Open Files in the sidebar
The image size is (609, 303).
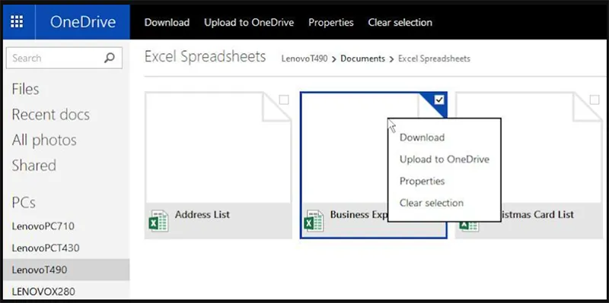pyautogui.click(x=26, y=89)
